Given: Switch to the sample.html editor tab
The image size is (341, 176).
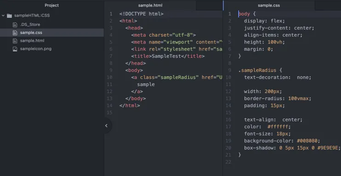Looking at the screenshot, I should click(150, 5).
